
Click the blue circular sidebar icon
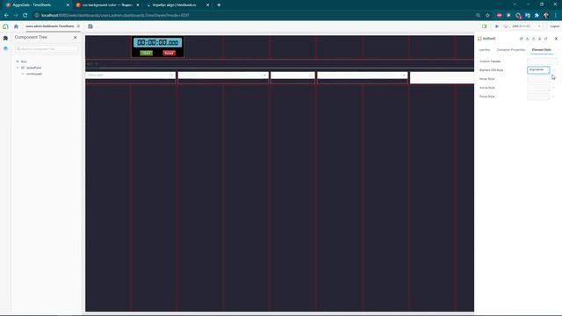click(5, 48)
